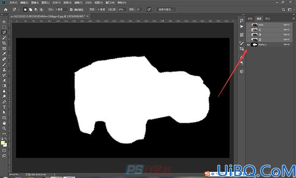The height and width of the screenshot is (178, 296).
Task: Hide the Alpha 1 channel
Action: click(x=248, y=45)
